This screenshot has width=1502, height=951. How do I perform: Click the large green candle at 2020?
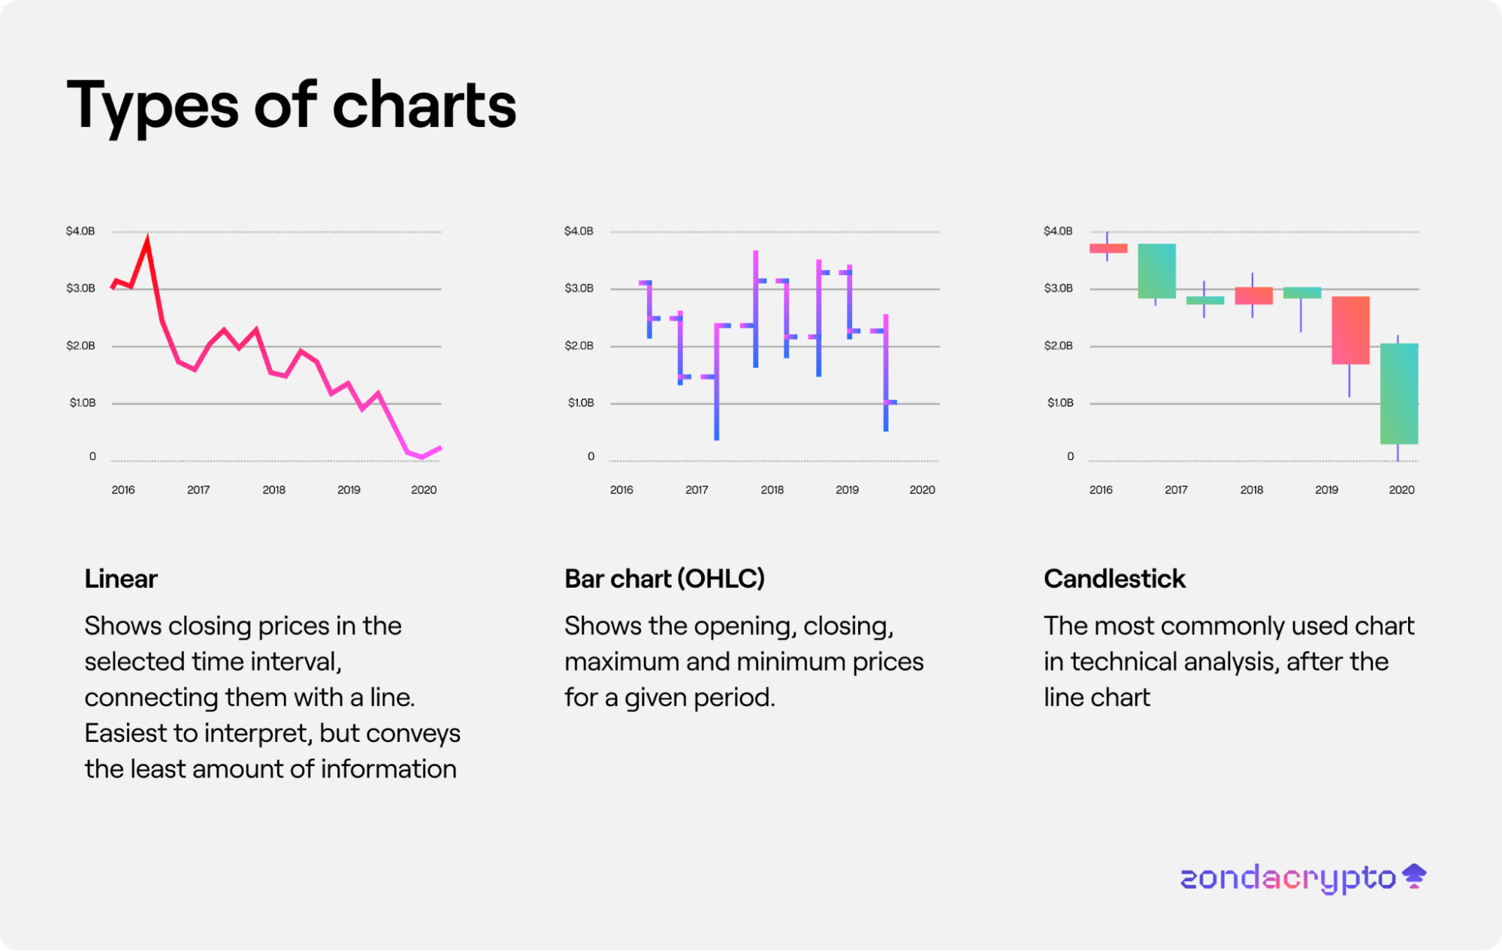coord(1398,393)
